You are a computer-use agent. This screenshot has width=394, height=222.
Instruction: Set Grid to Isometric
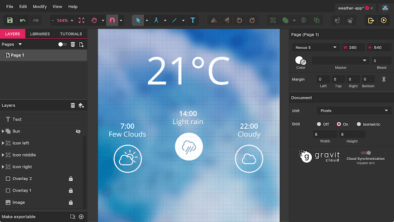(x=359, y=124)
